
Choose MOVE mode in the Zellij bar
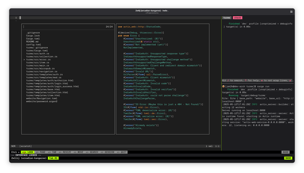[x=79, y=152]
